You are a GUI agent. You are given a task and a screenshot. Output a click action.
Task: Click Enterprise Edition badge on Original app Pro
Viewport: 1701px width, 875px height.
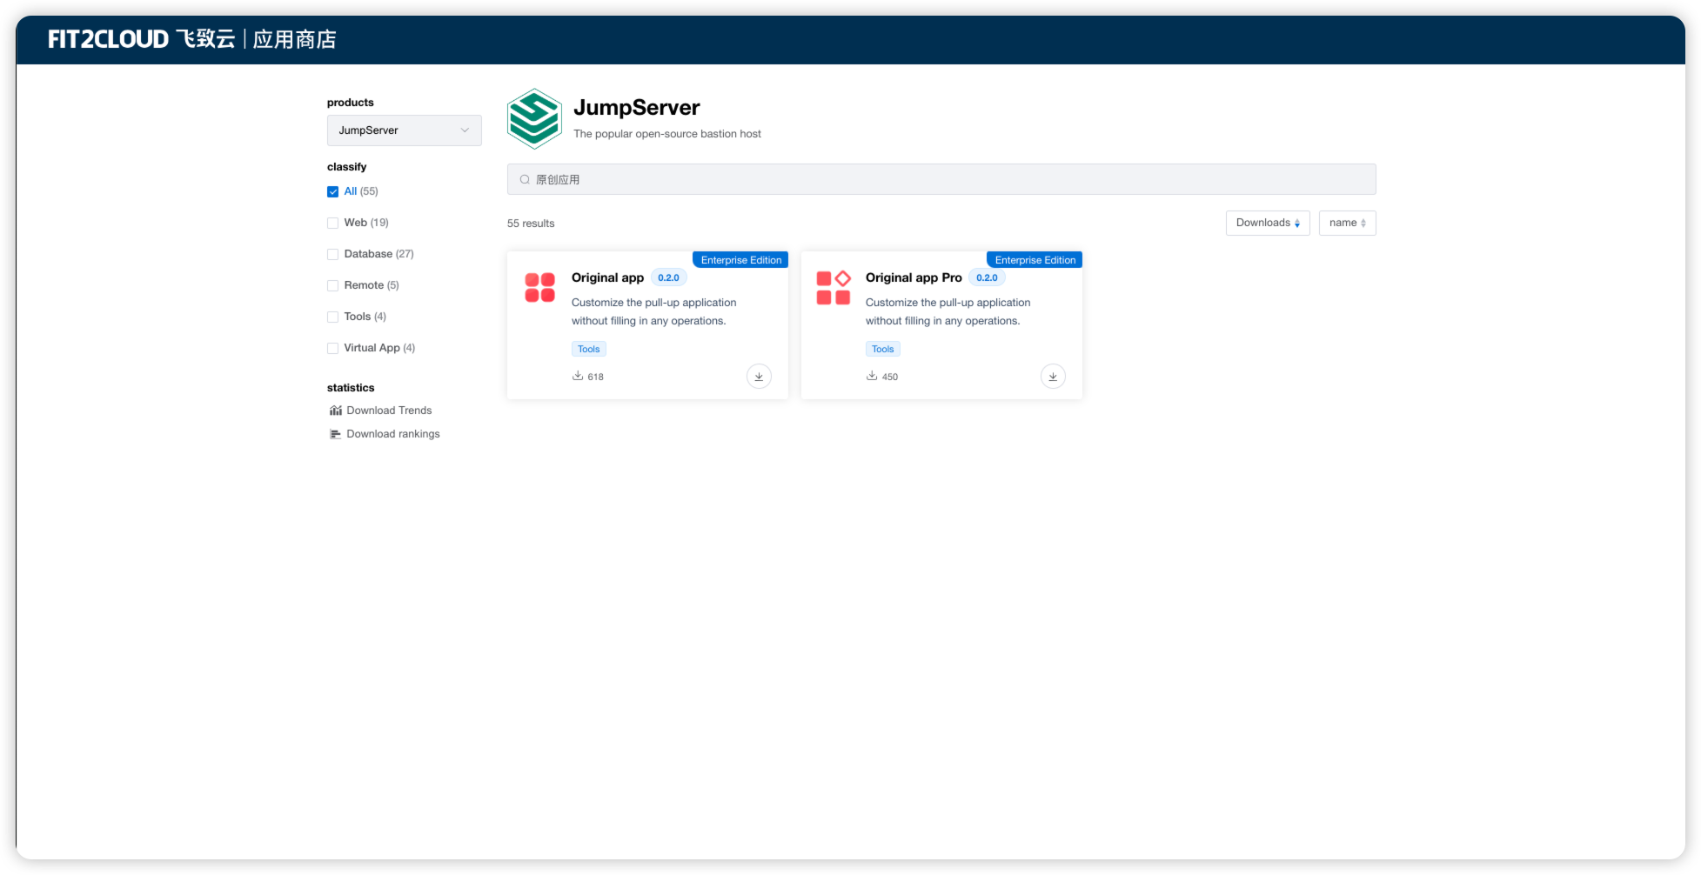click(1035, 260)
